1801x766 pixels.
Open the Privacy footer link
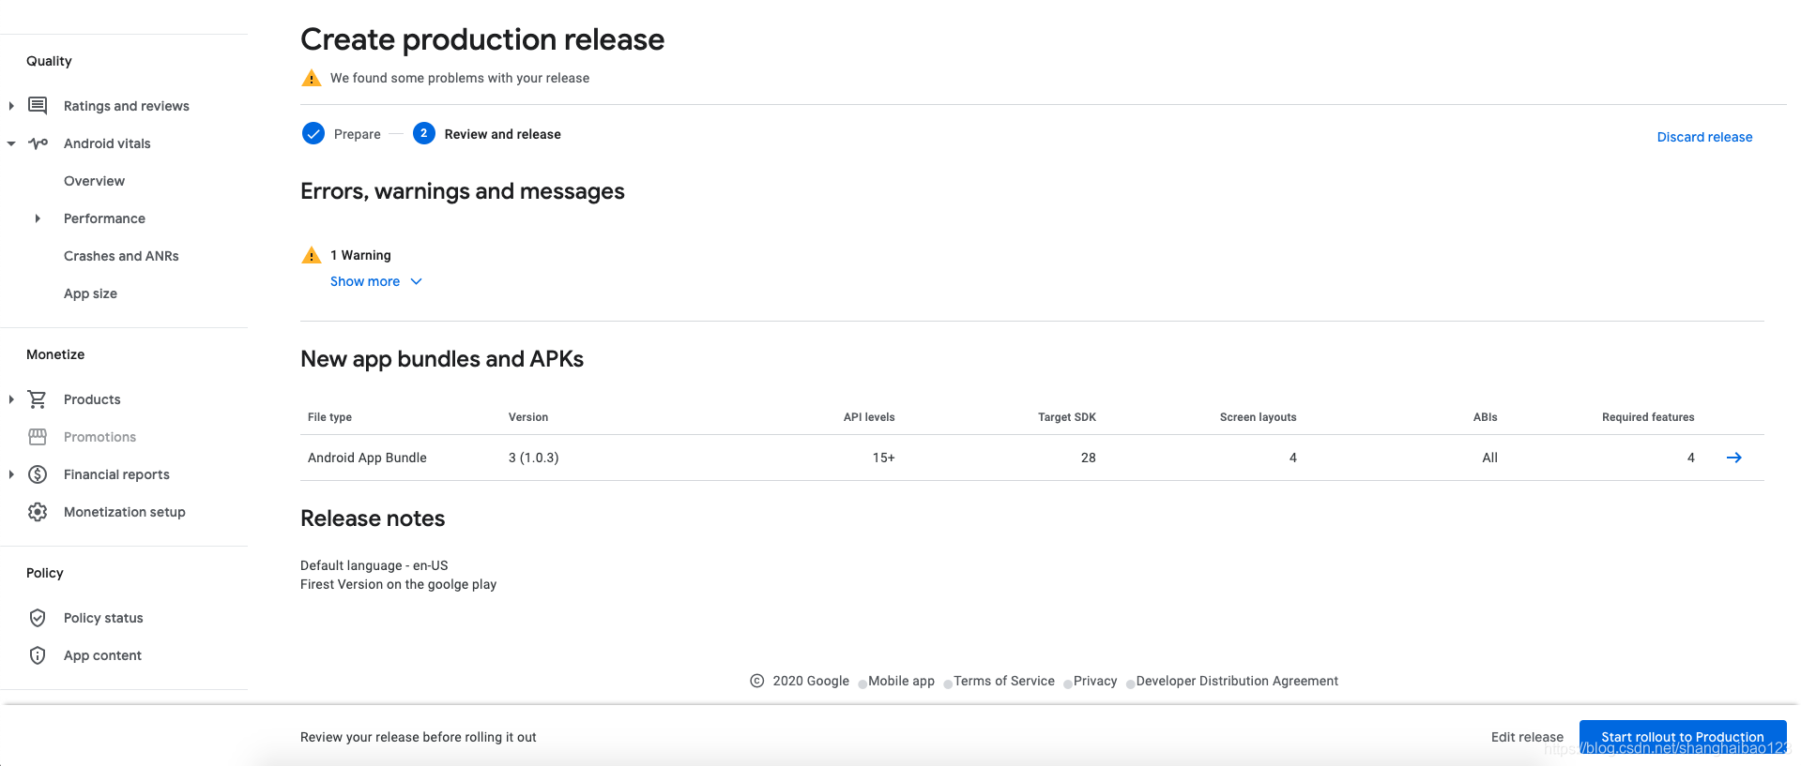tap(1095, 681)
